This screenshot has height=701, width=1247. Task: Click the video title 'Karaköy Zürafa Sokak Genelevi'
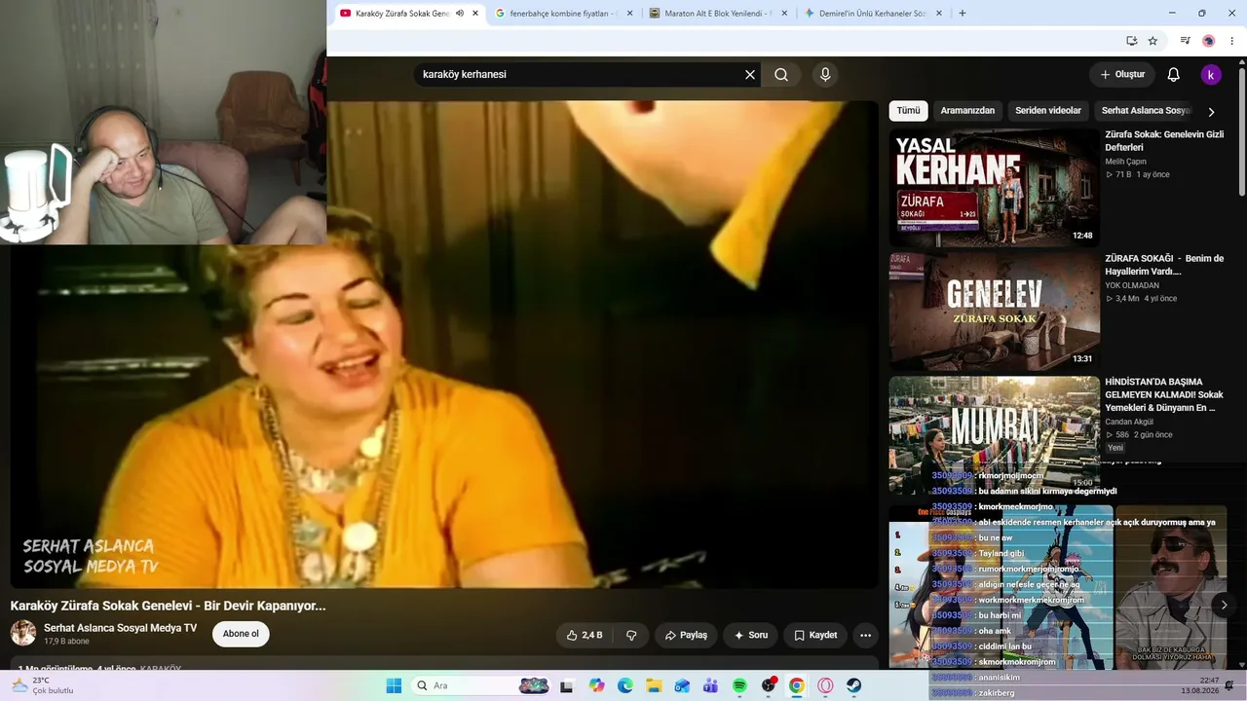169,606
